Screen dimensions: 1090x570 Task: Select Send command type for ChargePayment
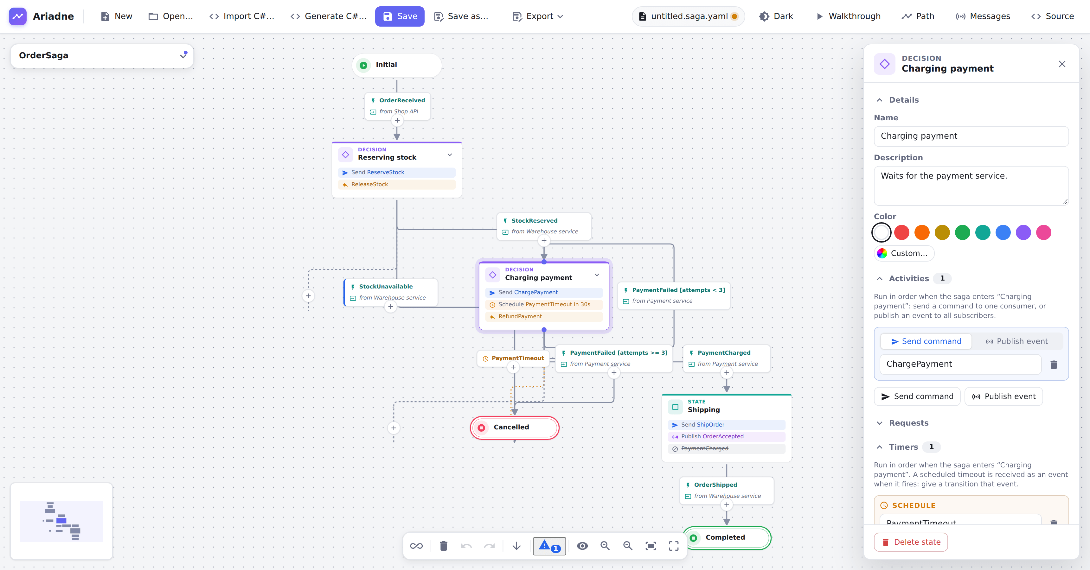(x=926, y=341)
